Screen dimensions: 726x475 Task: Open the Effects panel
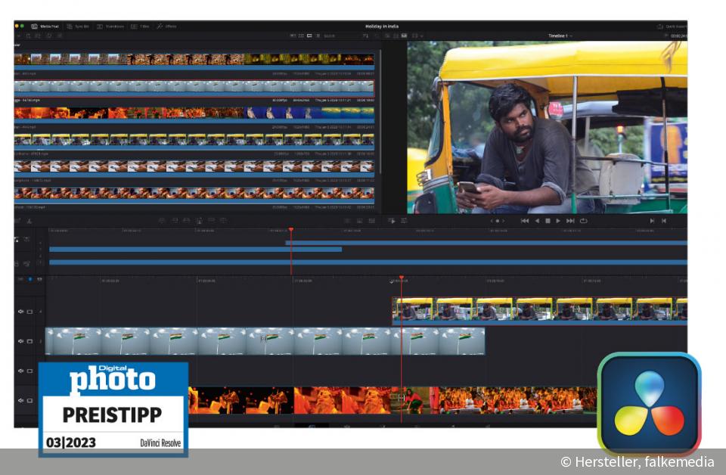166,26
